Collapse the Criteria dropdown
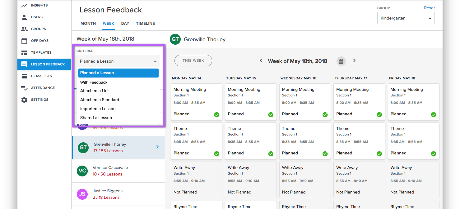Image resolution: width=460 pixels, height=209 pixels. pos(118,61)
